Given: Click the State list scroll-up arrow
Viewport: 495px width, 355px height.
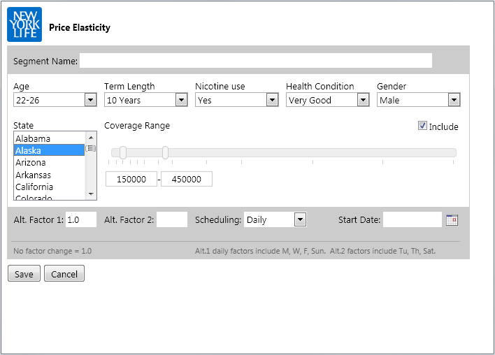Looking at the screenshot, I should pos(91,138).
